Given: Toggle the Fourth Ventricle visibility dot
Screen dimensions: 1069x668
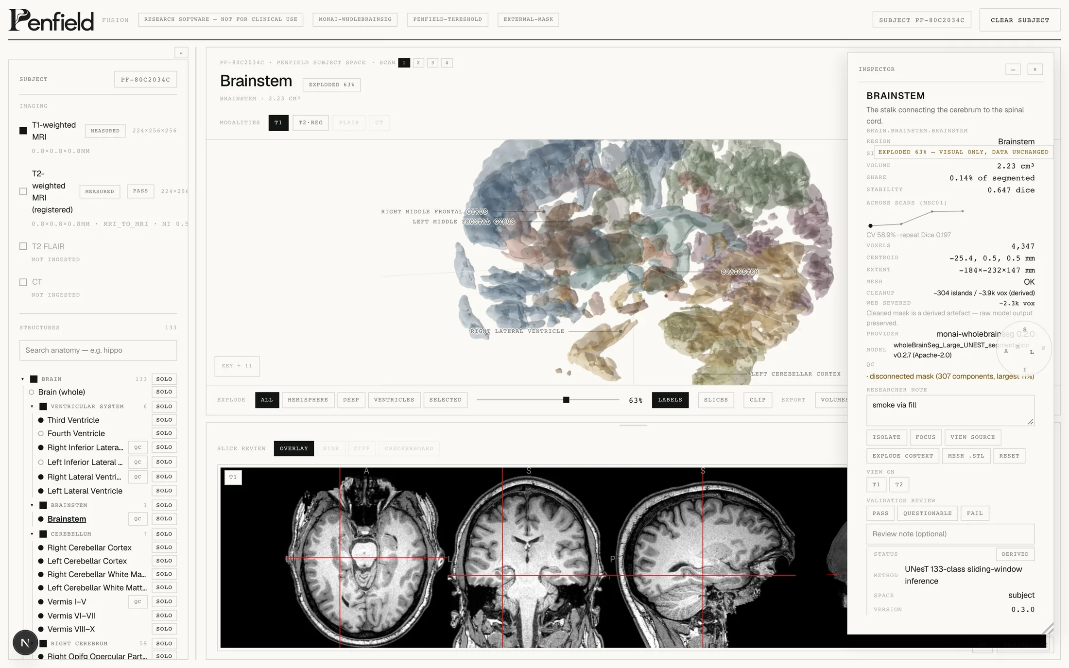Looking at the screenshot, I should tap(41, 433).
